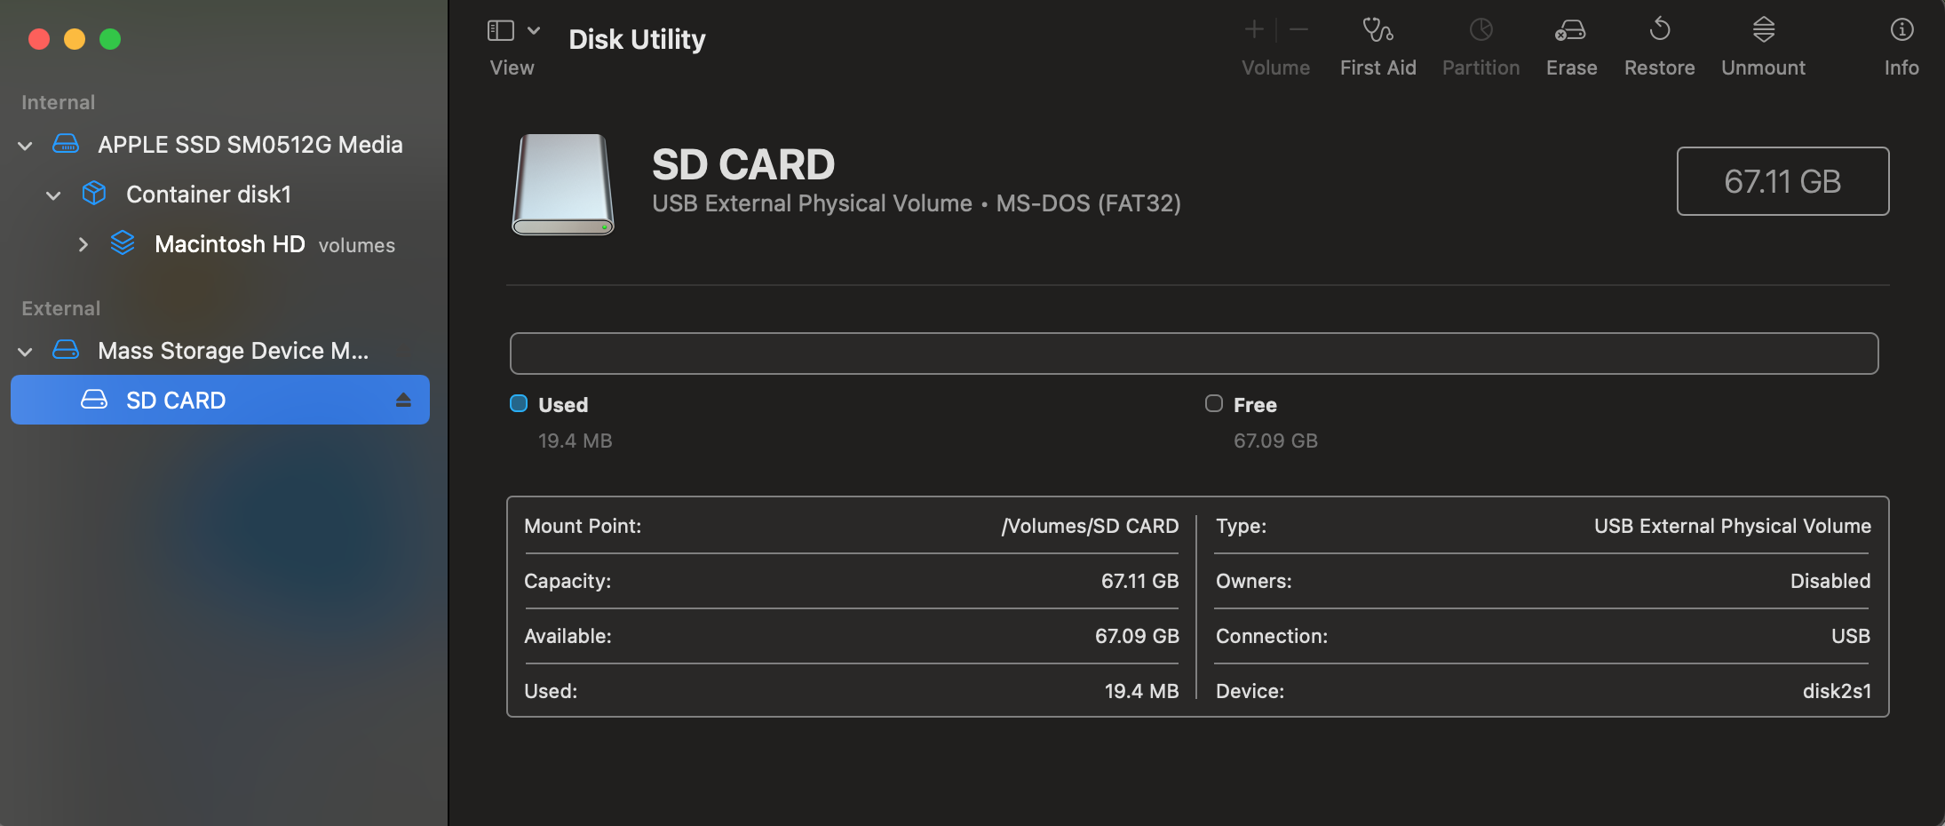Click the Internal section header

(x=58, y=102)
